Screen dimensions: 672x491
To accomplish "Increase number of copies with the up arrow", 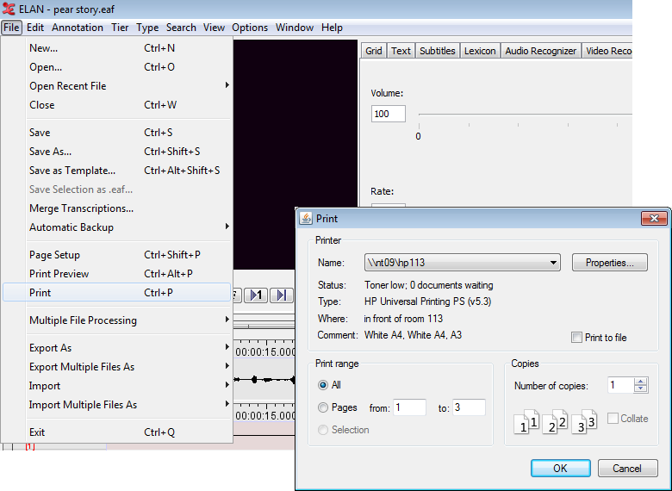I will 640,382.
